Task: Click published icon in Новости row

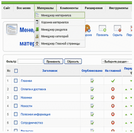Action: 92,106
